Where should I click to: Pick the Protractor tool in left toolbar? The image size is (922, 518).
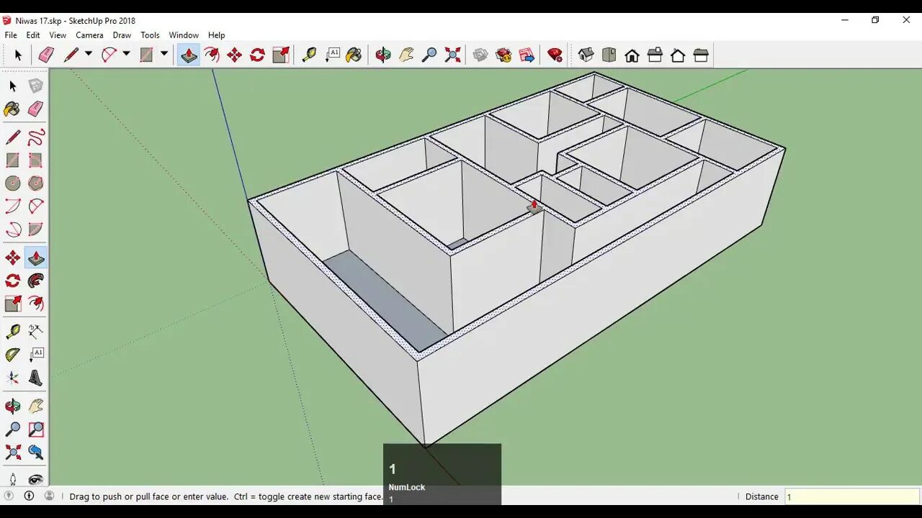[x=12, y=355]
